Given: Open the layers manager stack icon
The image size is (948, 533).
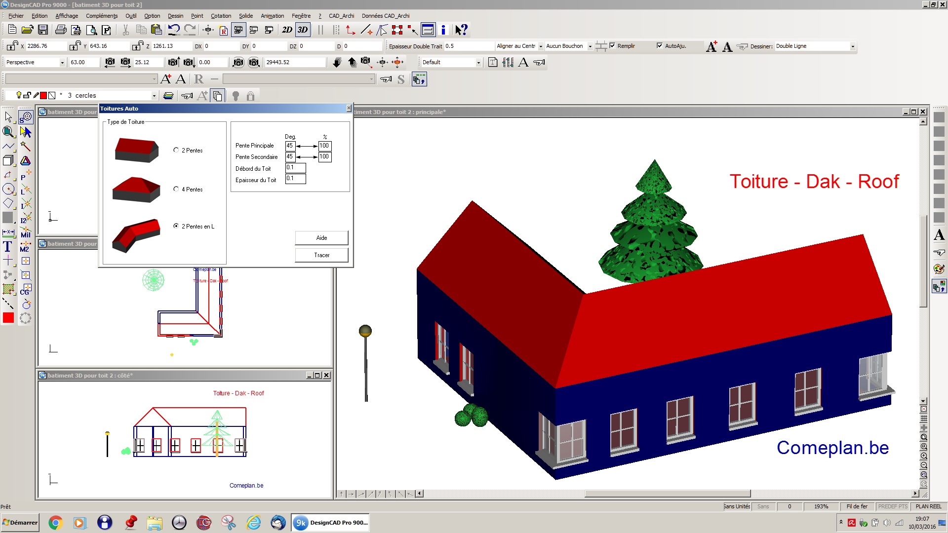Looking at the screenshot, I should point(168,96).
